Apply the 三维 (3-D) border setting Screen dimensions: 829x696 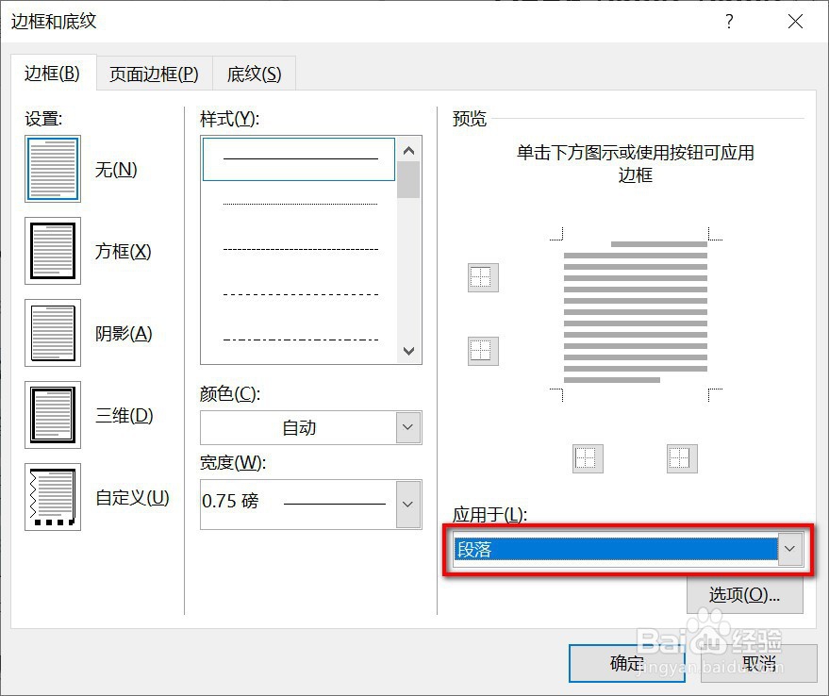53,415
